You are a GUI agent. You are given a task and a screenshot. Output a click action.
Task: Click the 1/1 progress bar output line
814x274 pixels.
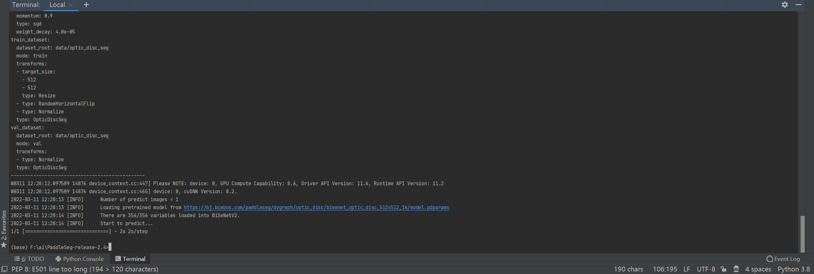click(x=79, y=232)
